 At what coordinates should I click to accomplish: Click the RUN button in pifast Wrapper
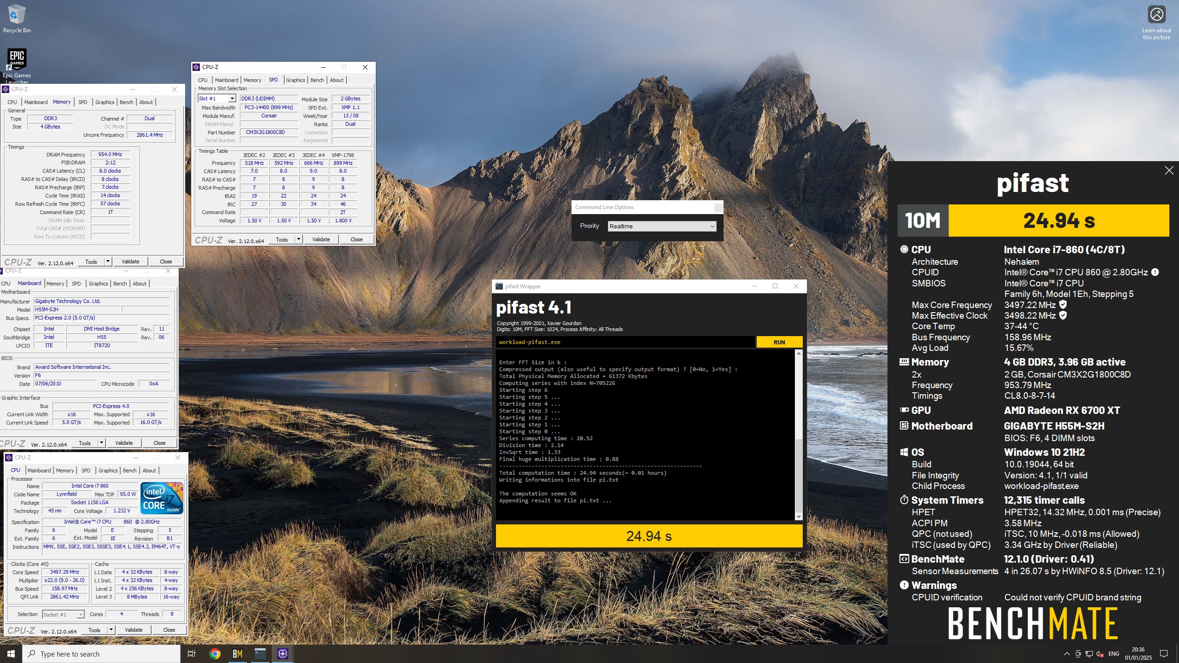(x=779, y=342)
